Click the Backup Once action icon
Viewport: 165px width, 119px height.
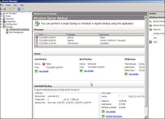click(150, 25)
